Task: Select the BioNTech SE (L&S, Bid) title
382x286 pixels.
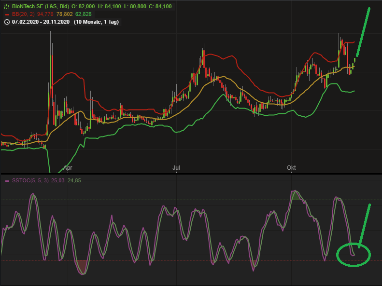Action: coord(41,7)
